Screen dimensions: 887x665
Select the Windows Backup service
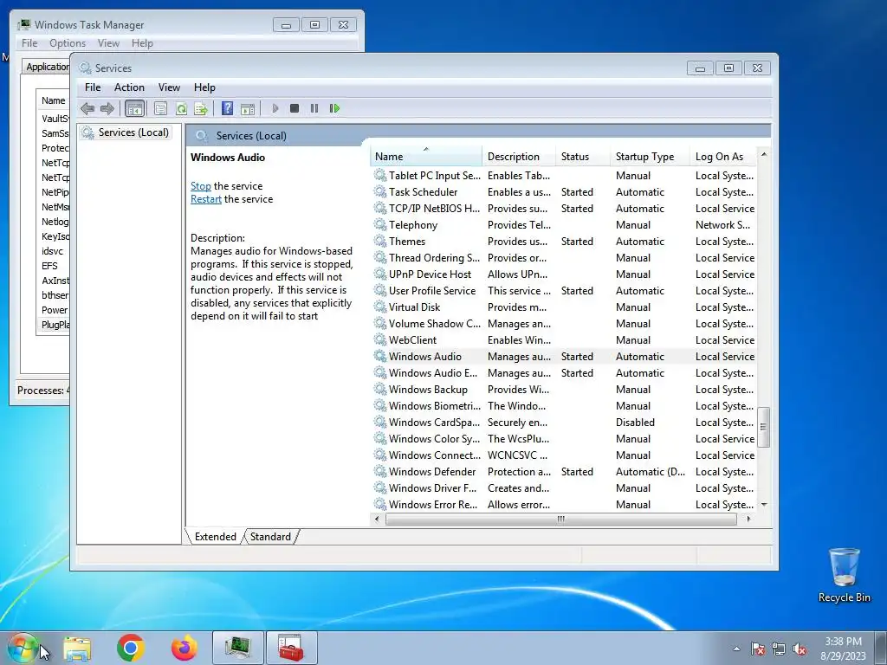tap(564, 390)
